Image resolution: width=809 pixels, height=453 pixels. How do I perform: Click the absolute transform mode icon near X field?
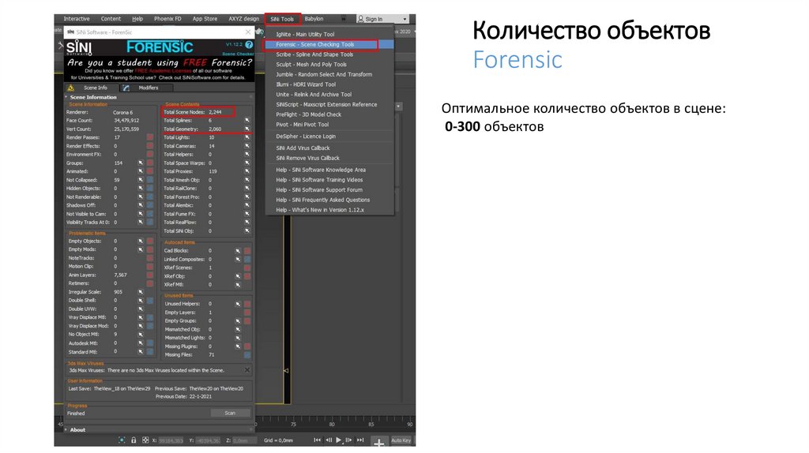coord(145,440)
